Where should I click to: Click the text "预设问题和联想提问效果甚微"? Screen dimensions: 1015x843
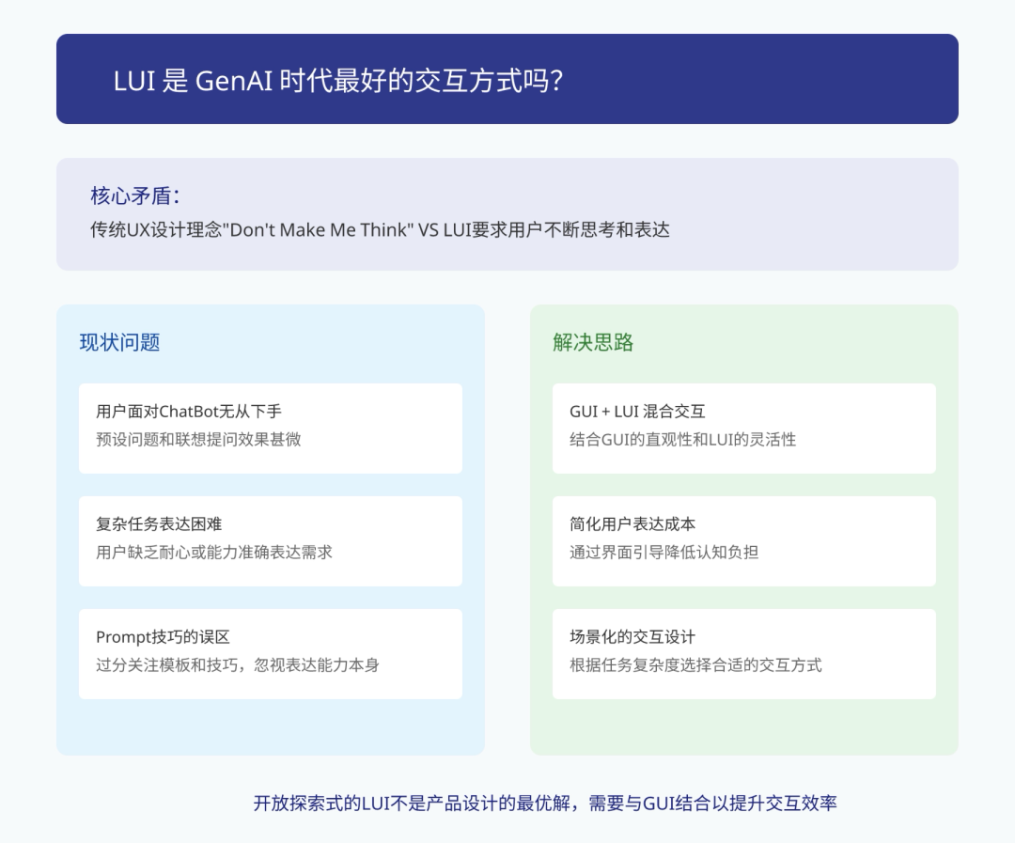tap(198, 440)
